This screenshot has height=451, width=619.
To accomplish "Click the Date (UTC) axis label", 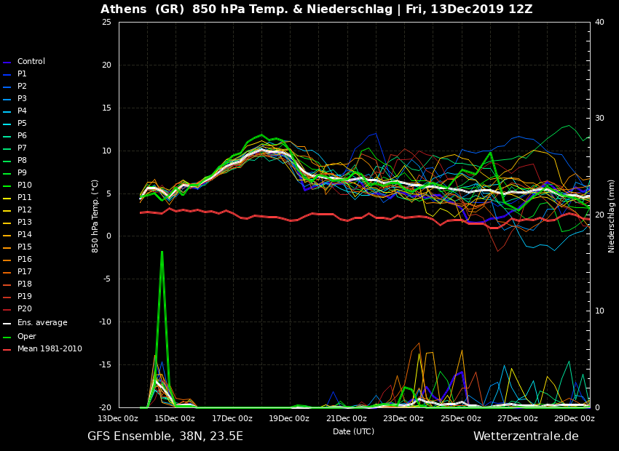I will tap(353, 431).
